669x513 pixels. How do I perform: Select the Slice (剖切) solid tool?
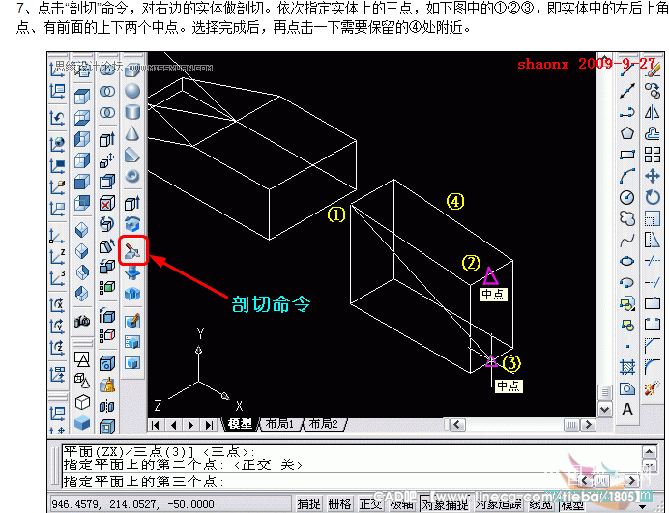(x=132, y=251)
